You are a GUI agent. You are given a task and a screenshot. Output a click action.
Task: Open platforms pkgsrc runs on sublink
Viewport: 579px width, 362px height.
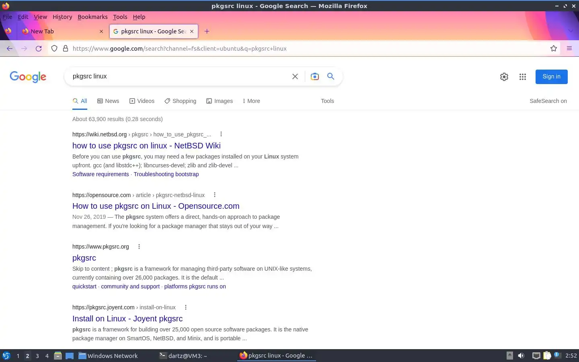click(x=195, y=286)
